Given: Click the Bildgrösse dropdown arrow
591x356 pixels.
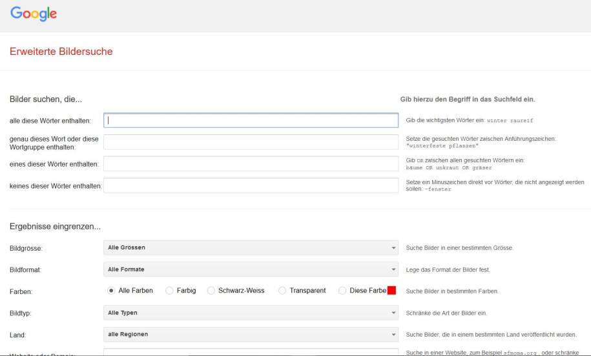Looking at the screenshot, I should click(394, 248).
